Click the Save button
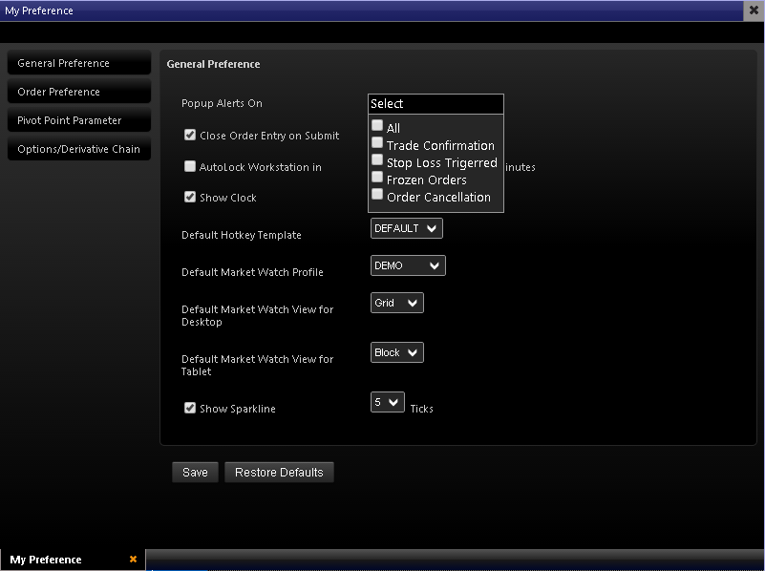The width and height of the screenshot is (765, 571). pos(195,473)
